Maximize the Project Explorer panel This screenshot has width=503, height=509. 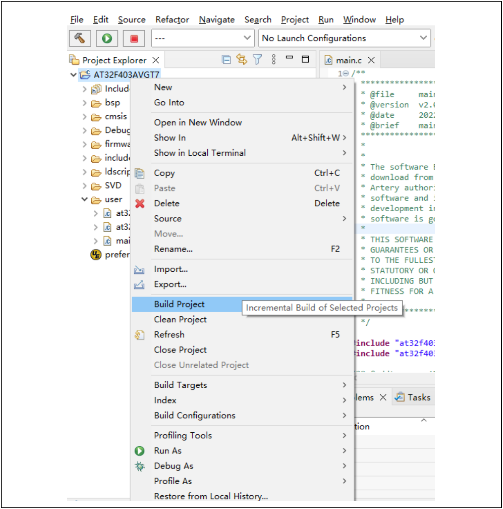(305, 59)
